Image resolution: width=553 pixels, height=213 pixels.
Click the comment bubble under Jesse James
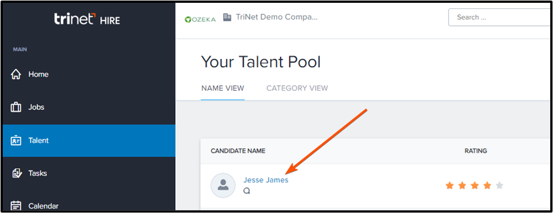[x=247, y=191]
